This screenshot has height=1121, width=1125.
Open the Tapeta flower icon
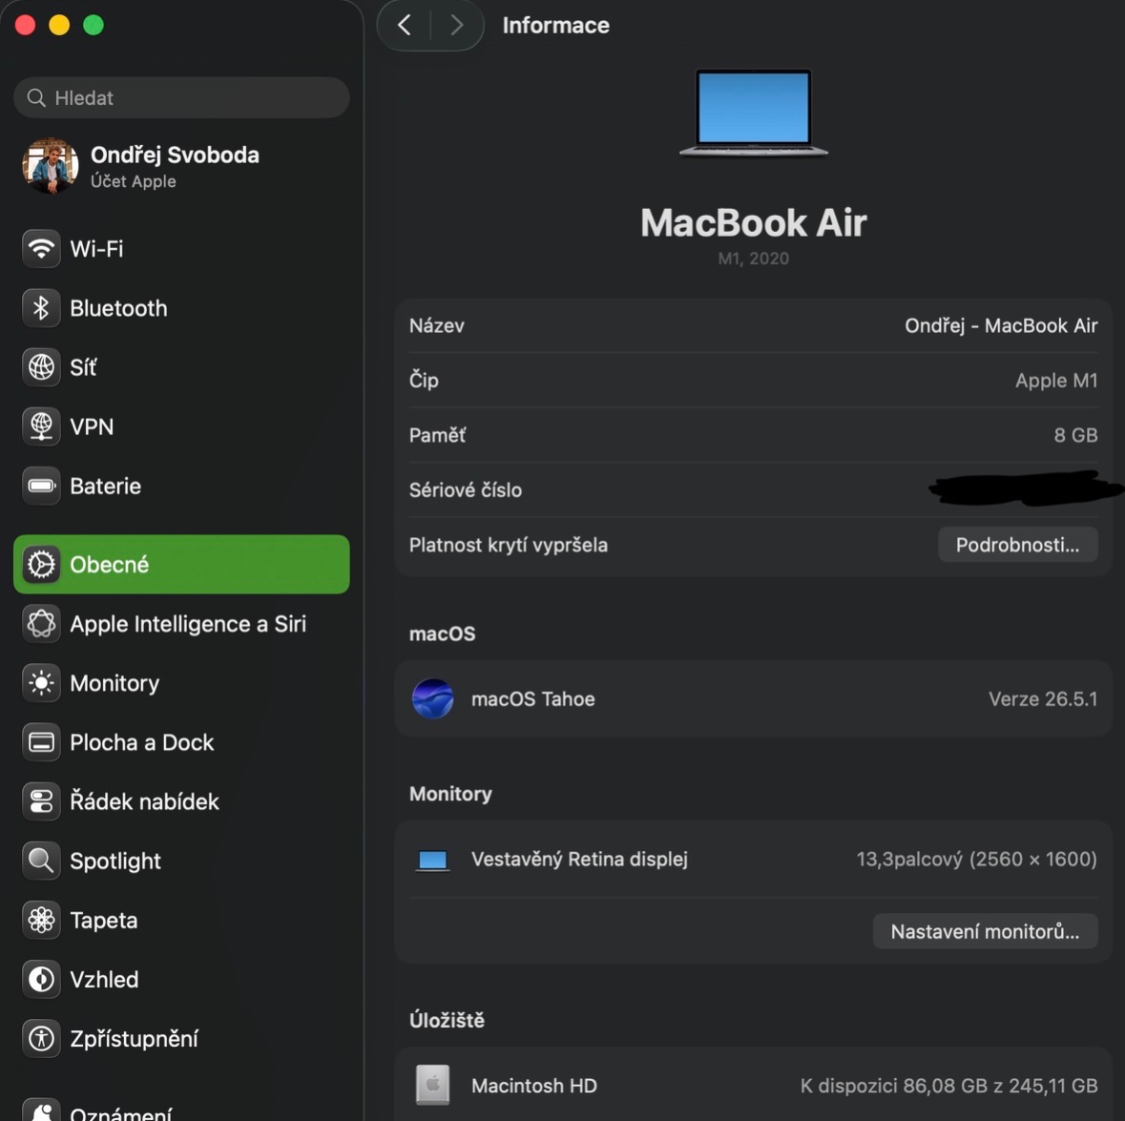tap(41, 921)
